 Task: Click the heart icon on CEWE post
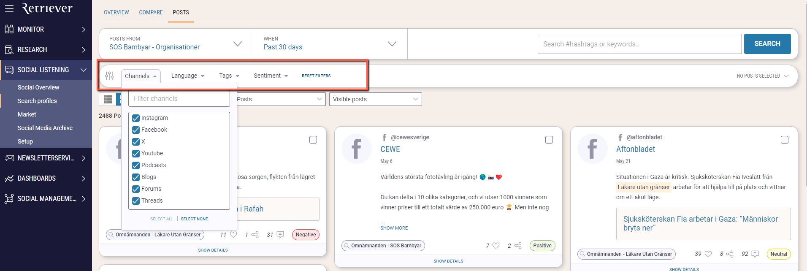tap(496, 245)
